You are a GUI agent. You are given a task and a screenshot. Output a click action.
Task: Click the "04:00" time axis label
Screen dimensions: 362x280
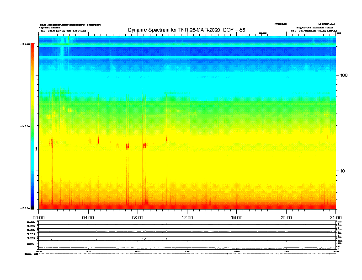coord(88,217)
